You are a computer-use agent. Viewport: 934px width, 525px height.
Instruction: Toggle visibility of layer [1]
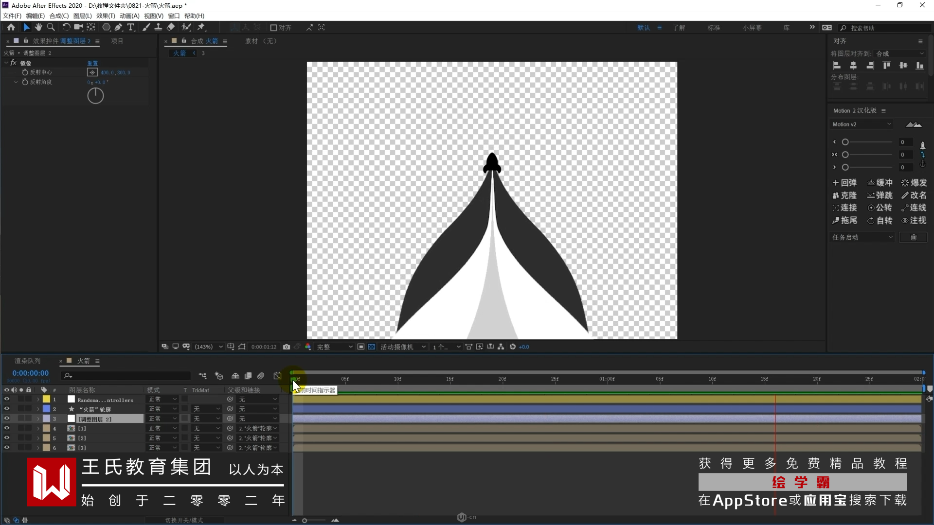7,428
